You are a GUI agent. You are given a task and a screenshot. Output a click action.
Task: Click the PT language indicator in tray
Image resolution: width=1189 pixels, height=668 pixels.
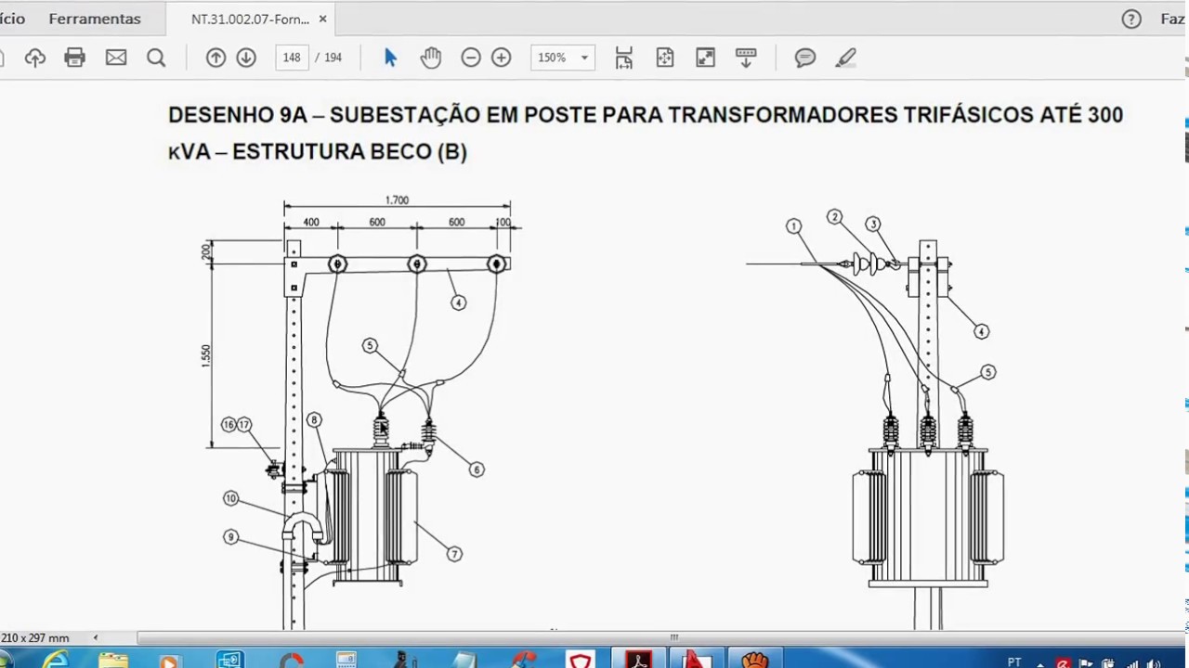1014,662
